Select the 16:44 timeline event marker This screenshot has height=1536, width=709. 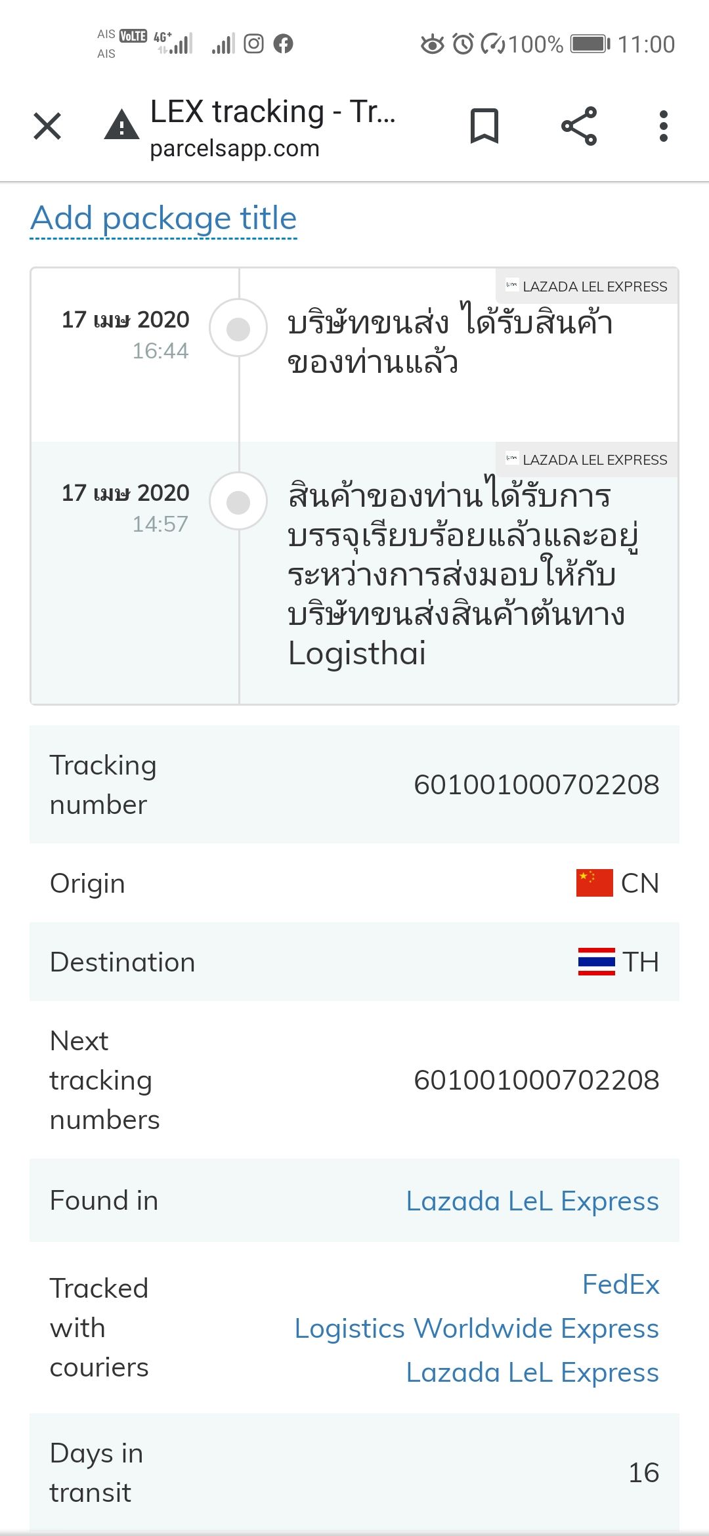click(x=238, y=328)
